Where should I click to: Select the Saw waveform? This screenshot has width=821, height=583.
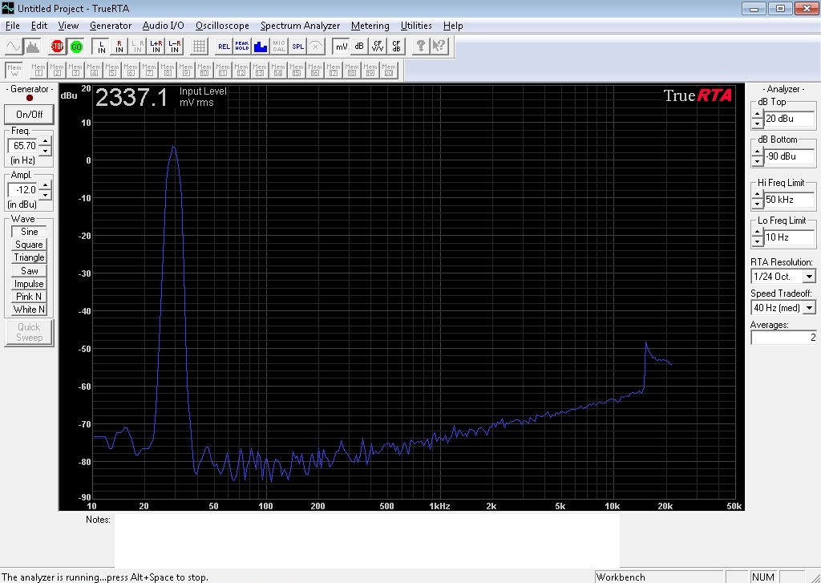[x=29, y=271]
